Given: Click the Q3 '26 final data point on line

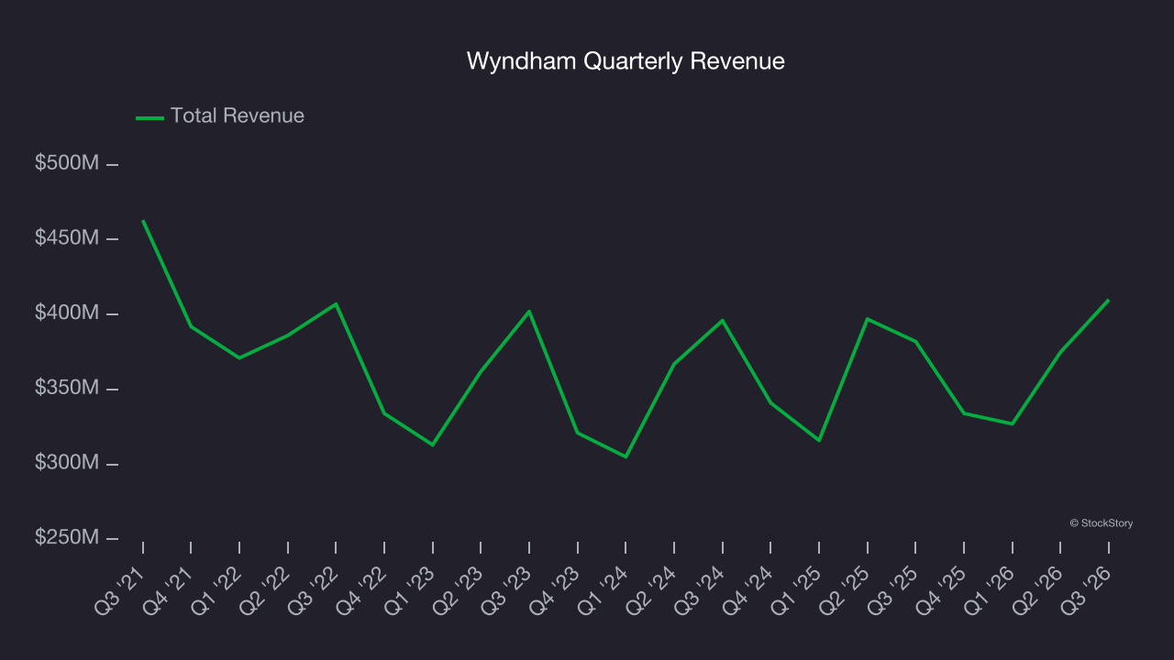Looking at the screenshot, I should (1108, 300).
